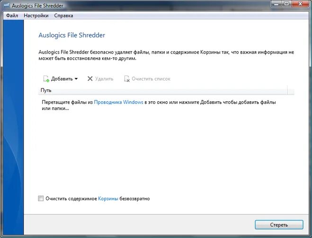Click the Стереть button

coord(279,225)
